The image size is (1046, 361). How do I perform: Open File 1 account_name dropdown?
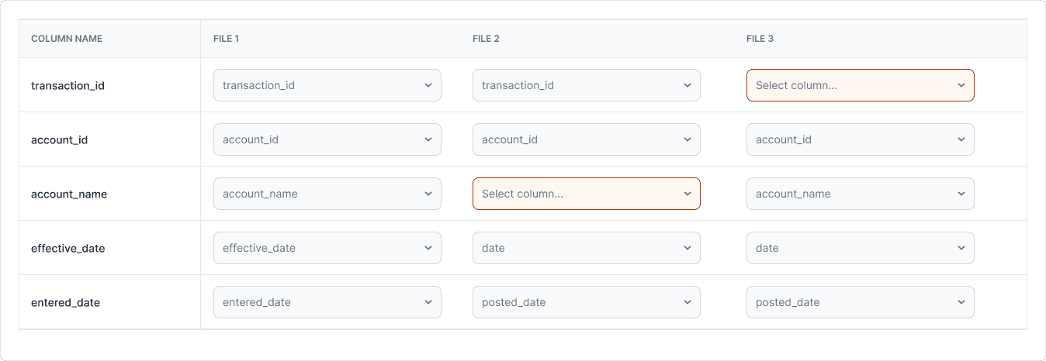327,194
